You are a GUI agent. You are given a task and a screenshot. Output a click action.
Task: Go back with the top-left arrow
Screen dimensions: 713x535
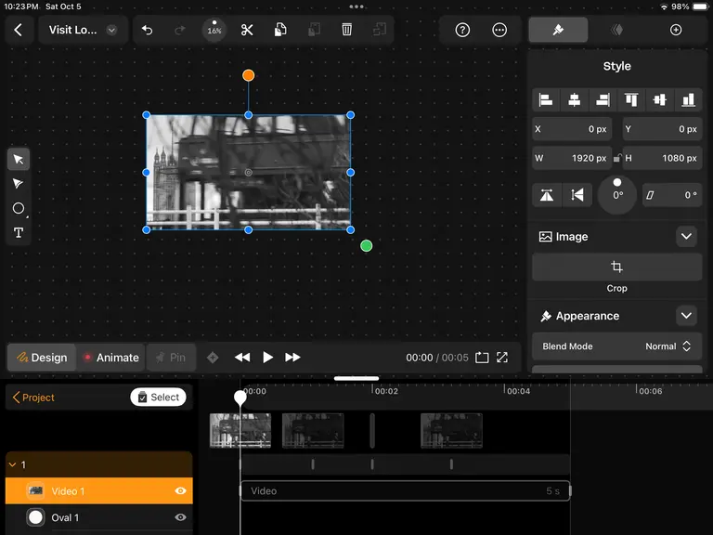tap(19, 30)
